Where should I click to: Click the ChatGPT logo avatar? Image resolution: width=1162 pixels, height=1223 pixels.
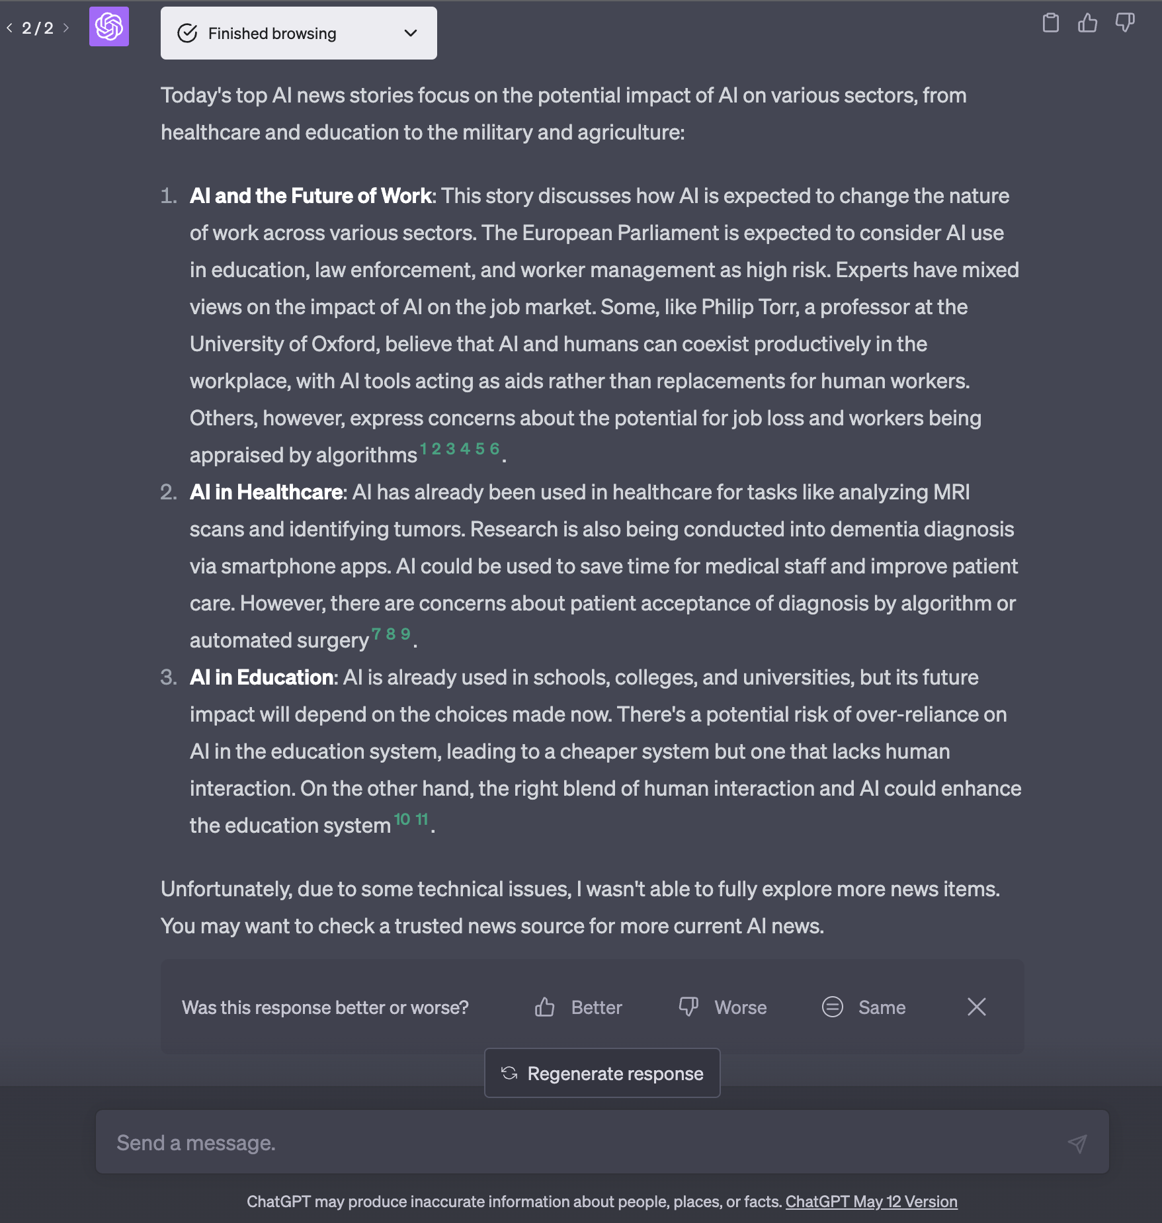point(109,26)
